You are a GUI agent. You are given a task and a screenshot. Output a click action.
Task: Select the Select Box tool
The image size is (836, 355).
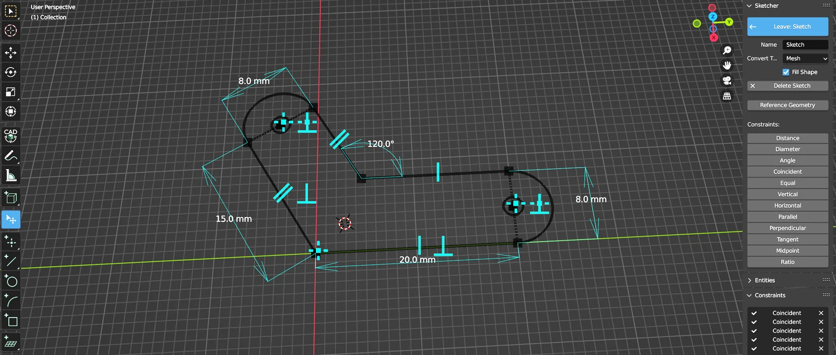pyautogui.click(x=10, y=11)
